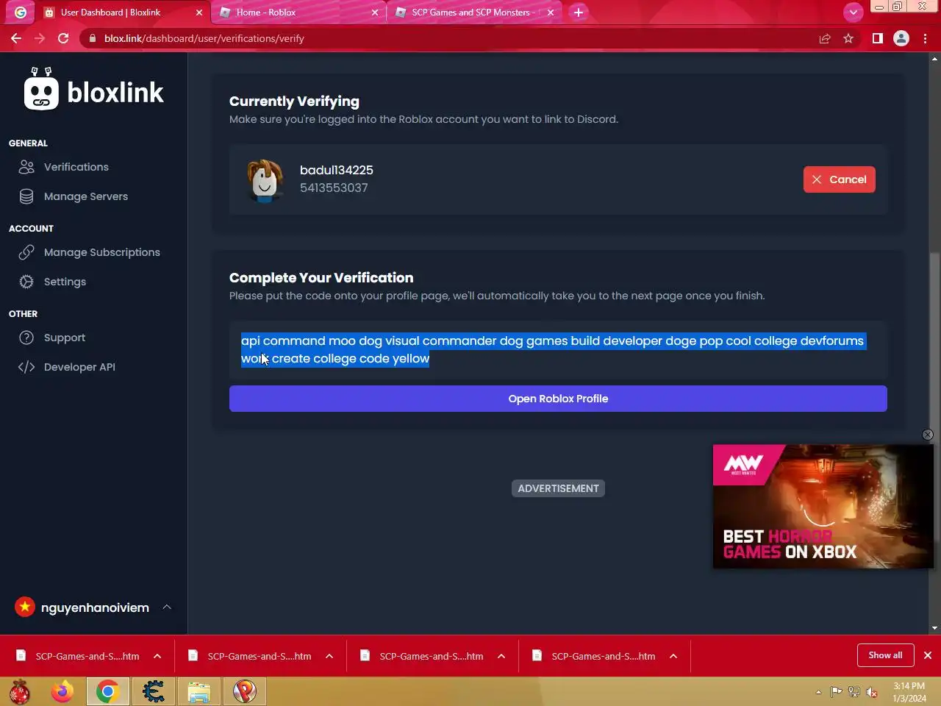
Task: Click the nguyenhanoiviem user avatar
Action: pos(25,607)
